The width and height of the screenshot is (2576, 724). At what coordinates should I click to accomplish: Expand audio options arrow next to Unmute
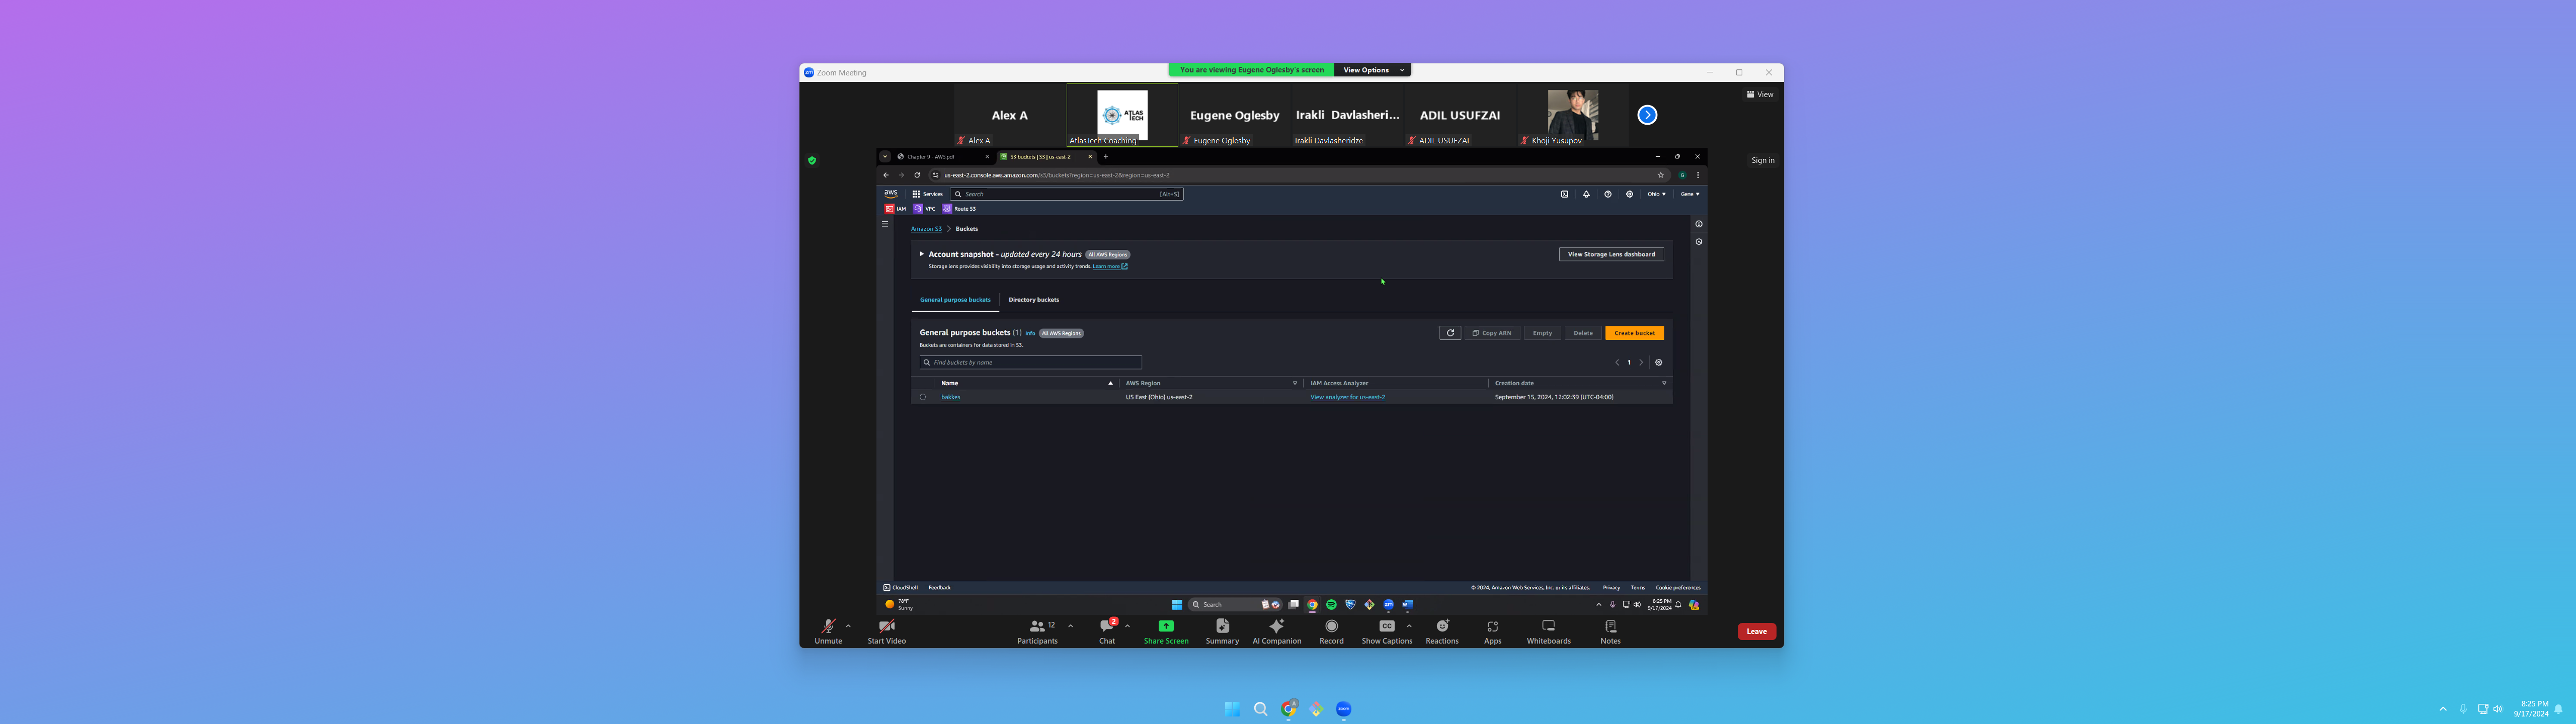point(848,626)
